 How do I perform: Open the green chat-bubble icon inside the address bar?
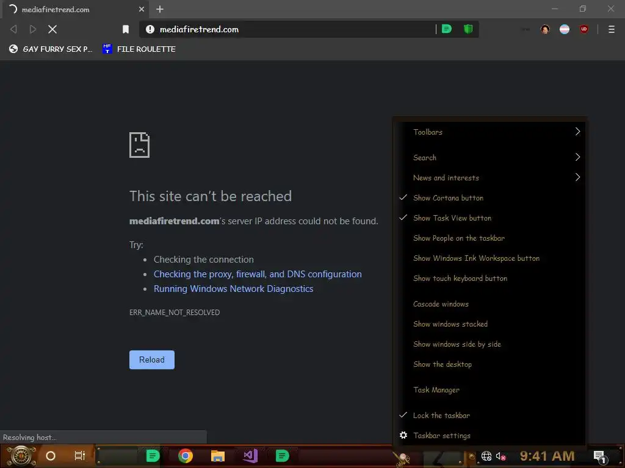point(447,29)
